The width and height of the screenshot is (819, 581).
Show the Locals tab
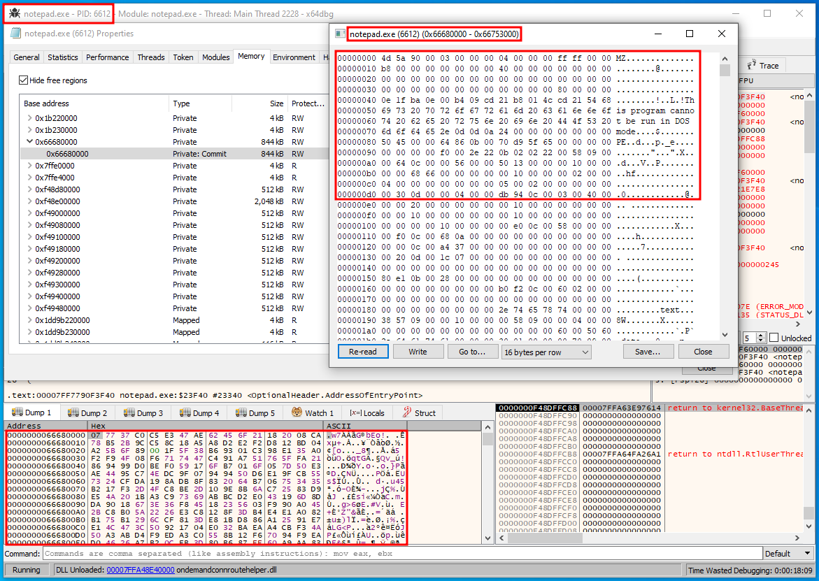click(x=368, y=413)
